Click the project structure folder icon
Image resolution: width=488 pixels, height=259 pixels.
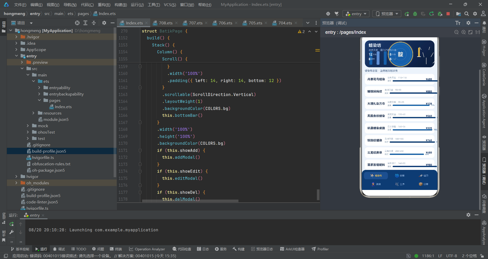[458, 14]
